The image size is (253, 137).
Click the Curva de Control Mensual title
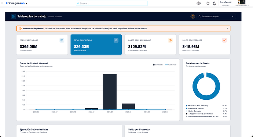click(x=34, y=63)
